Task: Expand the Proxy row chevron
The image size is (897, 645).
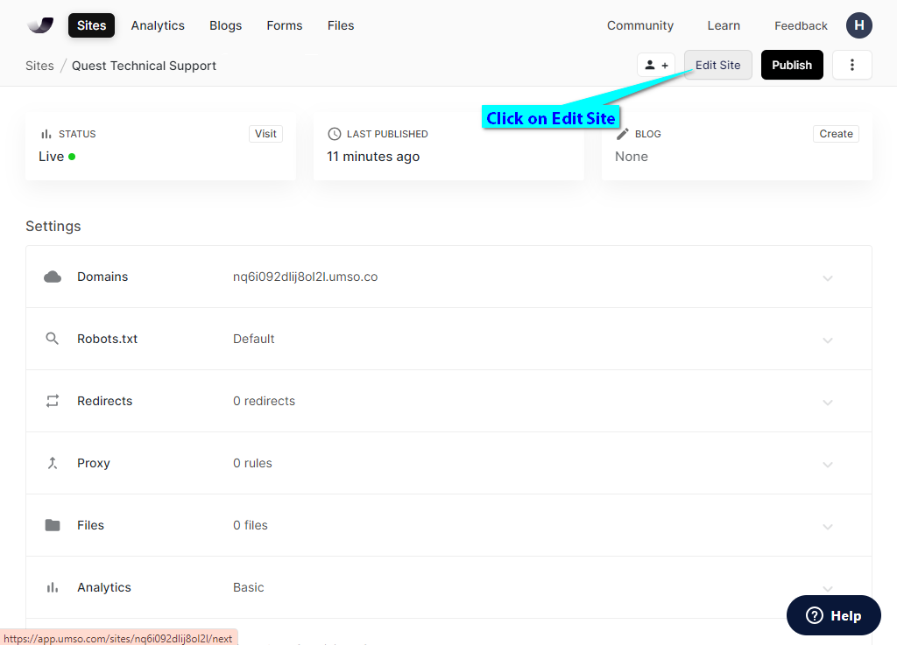Action: click(x=827, y=465)
